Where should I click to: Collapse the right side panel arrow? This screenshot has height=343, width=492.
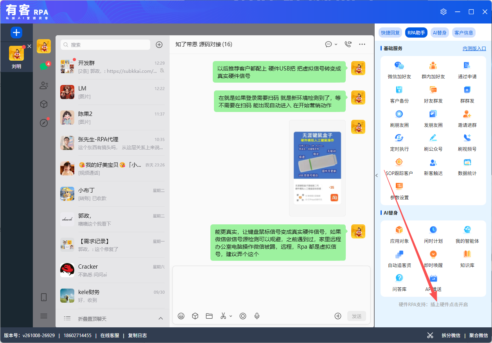tap(377, 175)
